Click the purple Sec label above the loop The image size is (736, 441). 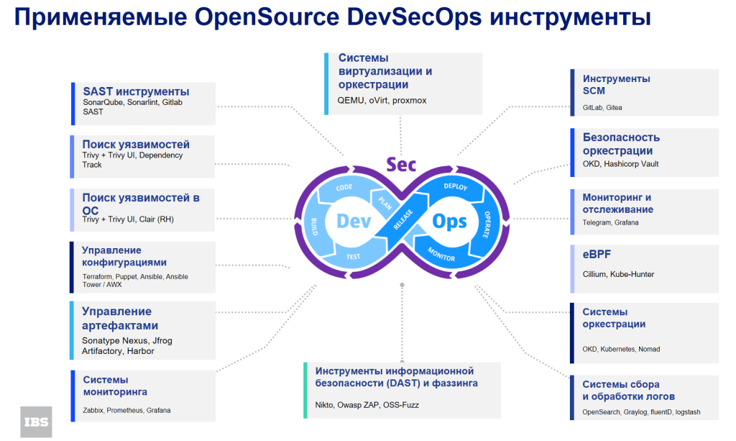401,164
